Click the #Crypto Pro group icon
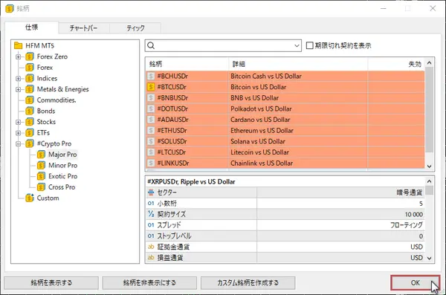Screen dimensions: 446x295 (30, 143)
